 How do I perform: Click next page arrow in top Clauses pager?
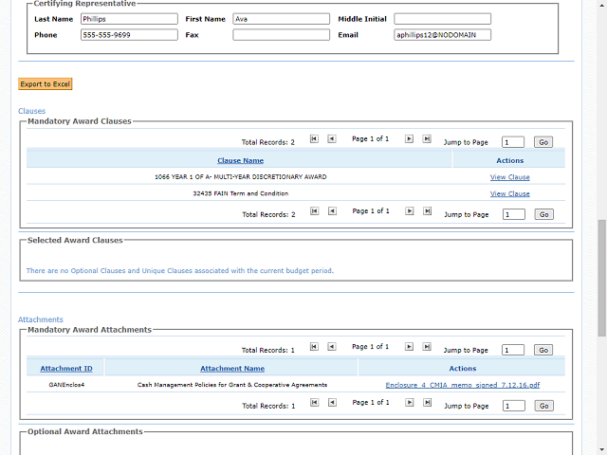click(410, 138)
